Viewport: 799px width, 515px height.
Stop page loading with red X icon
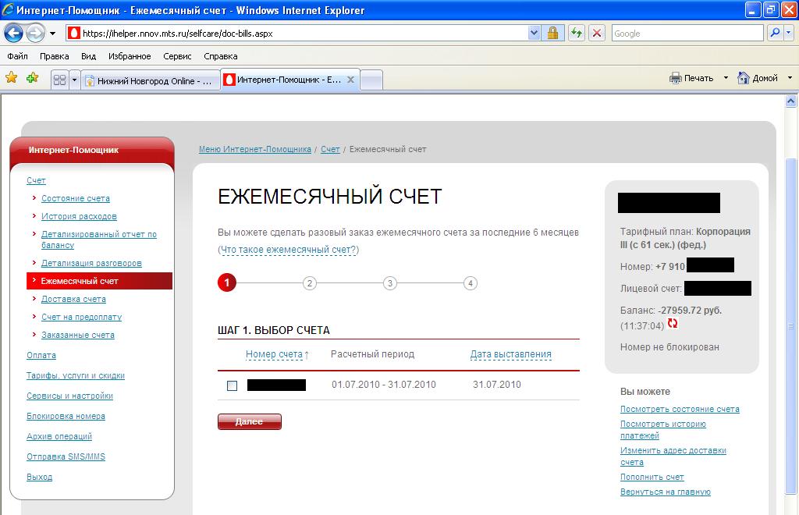pos(597,34)
